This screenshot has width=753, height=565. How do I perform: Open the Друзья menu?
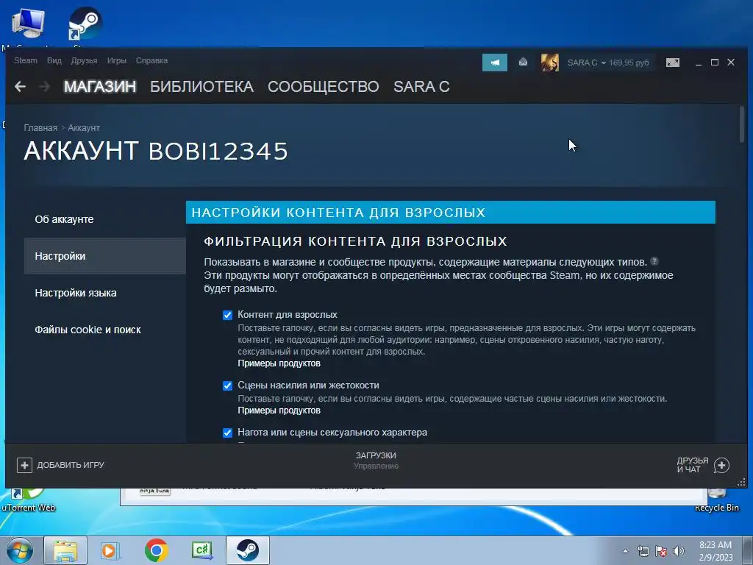click(x=84, y=60)
